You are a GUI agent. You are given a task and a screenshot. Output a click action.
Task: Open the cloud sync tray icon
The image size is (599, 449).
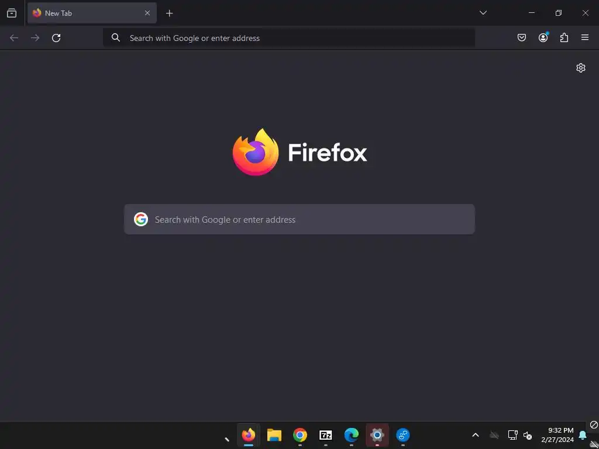pos(494,435)
